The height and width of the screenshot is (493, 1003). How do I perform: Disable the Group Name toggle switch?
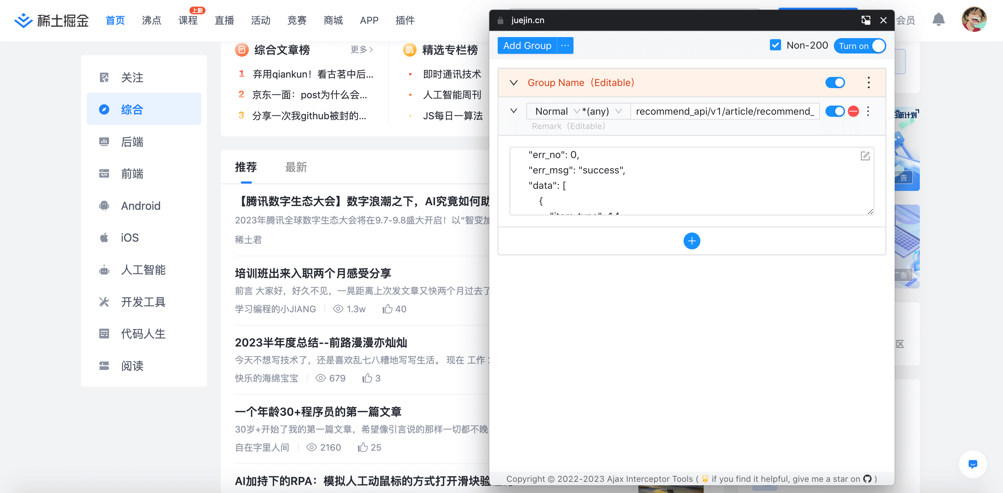click(835, 83)
